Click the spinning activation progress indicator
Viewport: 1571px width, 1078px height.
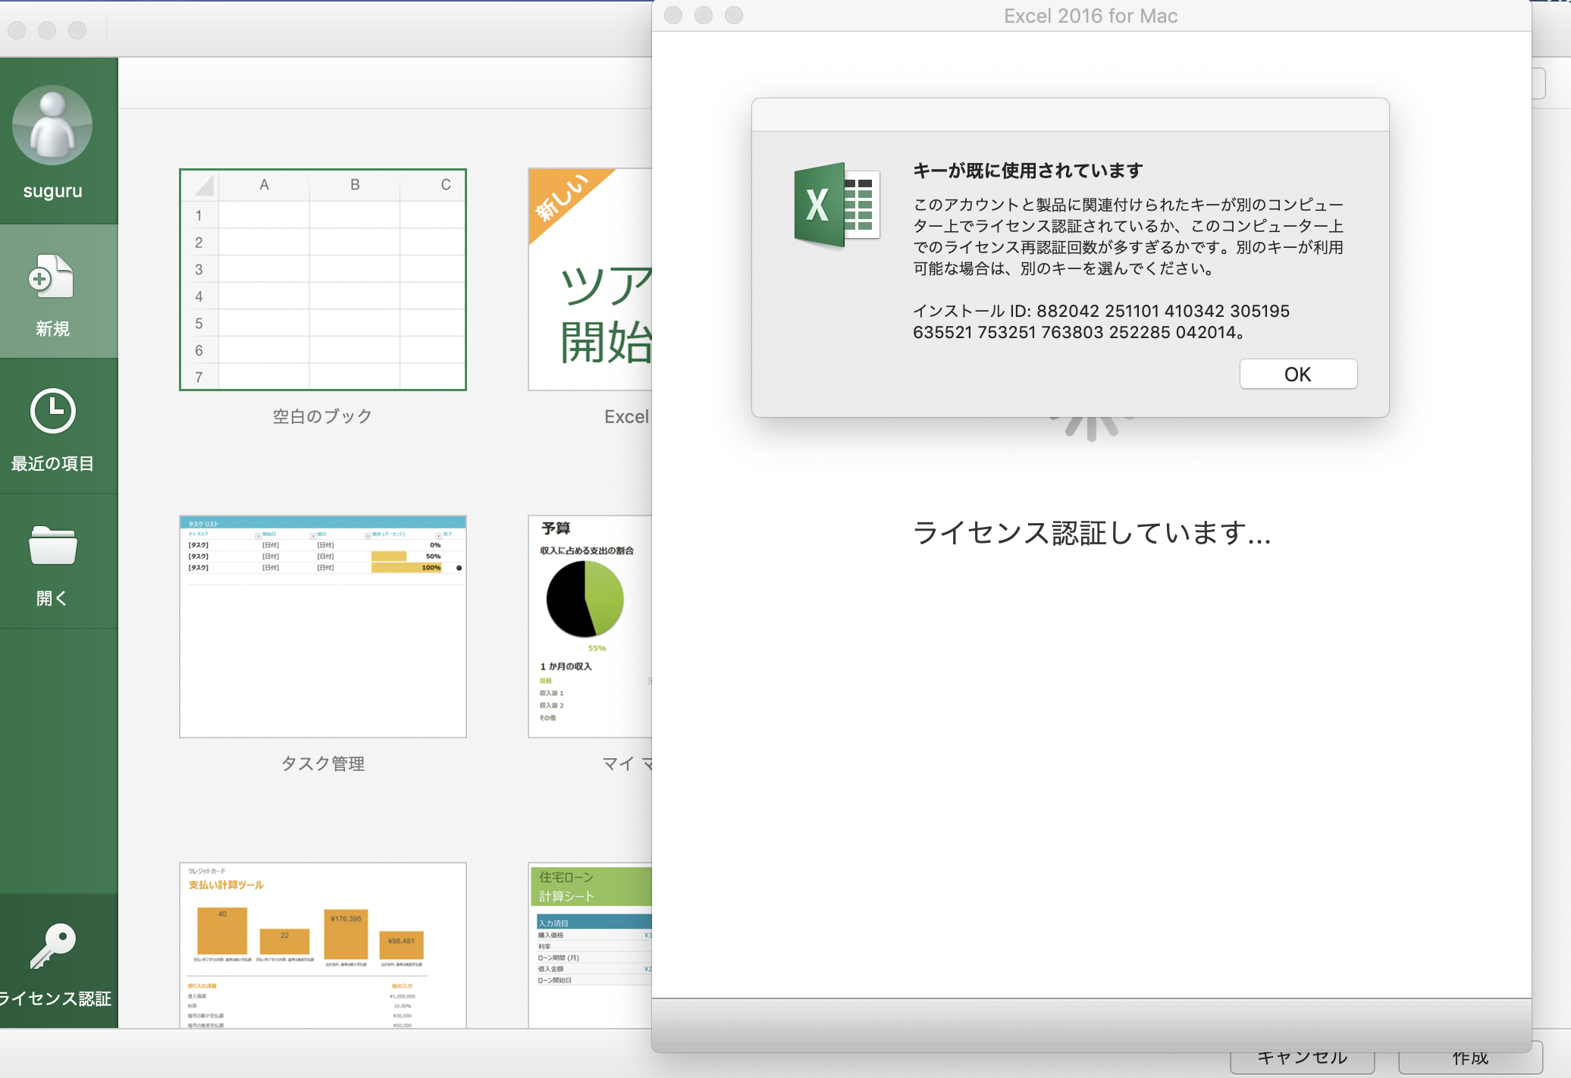coord(1091,428)
